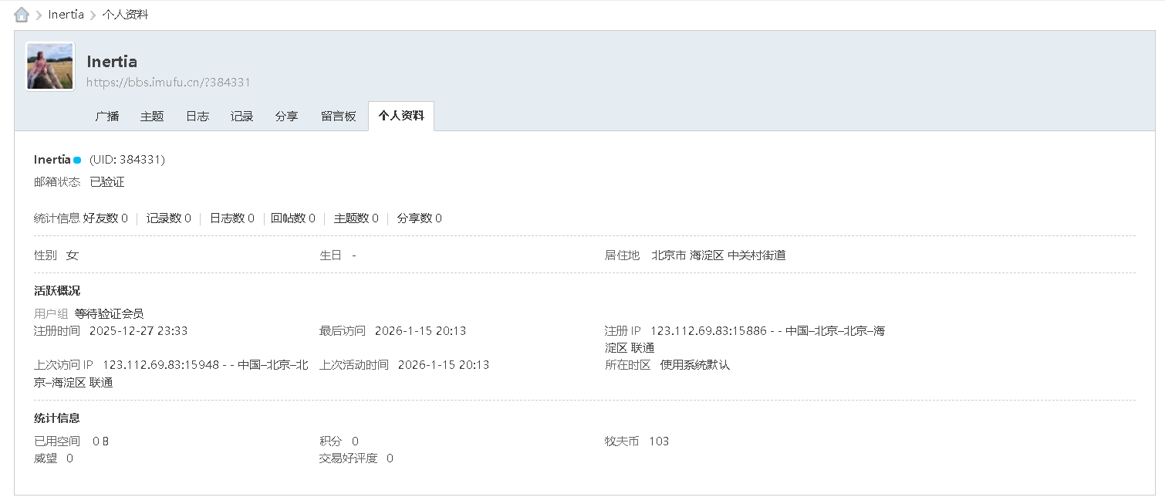The image size is (1165, 504).
Task: Open the 日志 tab
Action: click(x=197, y=115)
